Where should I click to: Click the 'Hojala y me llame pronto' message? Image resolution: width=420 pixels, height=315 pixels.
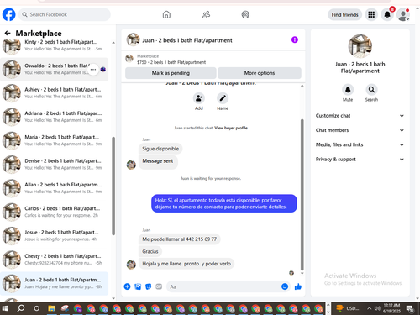[186, 264]
